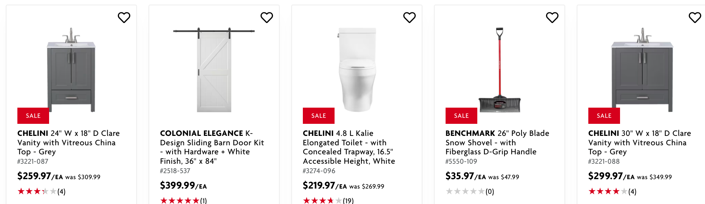Open the 24" Clare Vanity product image
This screenshot has width=705, height=204.
(x=71, y=70)
